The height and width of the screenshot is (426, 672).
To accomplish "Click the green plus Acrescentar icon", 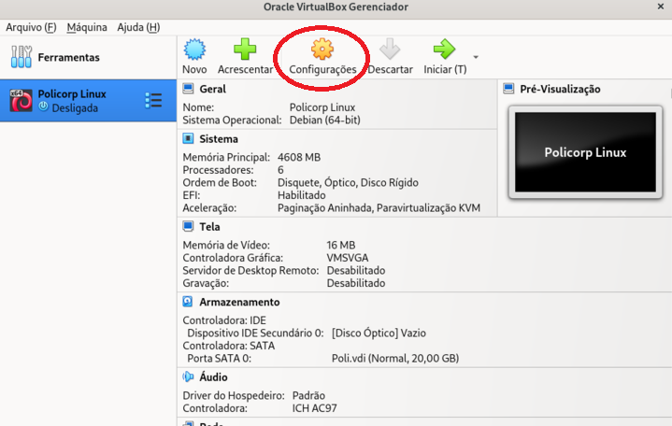I will (x=245, y=49).
